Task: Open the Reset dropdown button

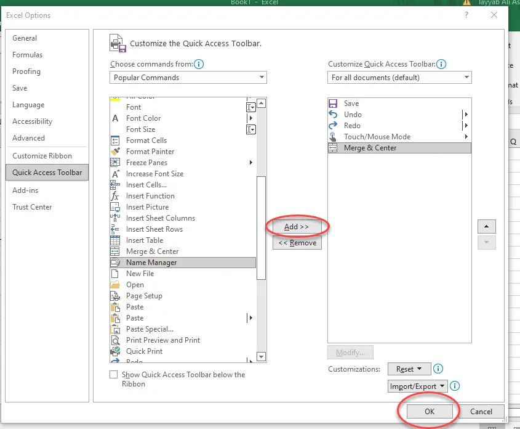Action: pos(409,369)
